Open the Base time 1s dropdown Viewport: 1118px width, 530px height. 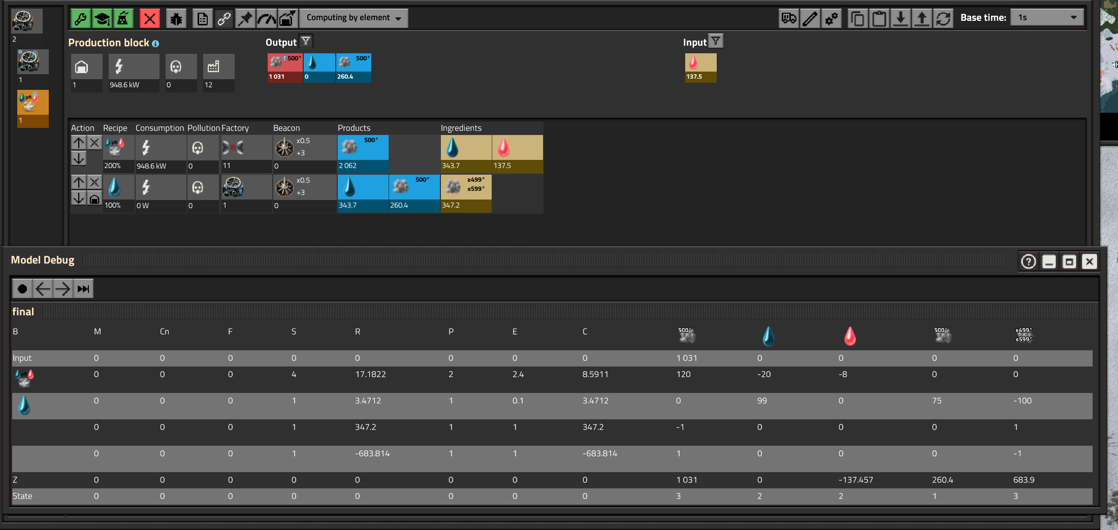point(1047,17)
